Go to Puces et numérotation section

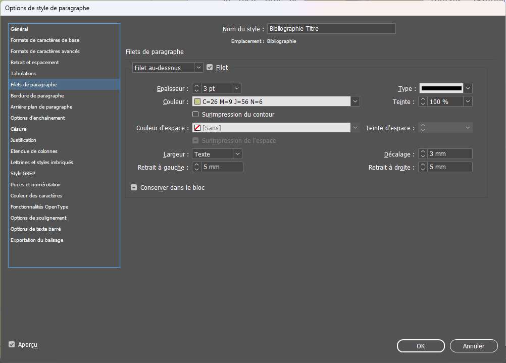(35, 185)
